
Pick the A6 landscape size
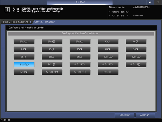click(108, 49)
